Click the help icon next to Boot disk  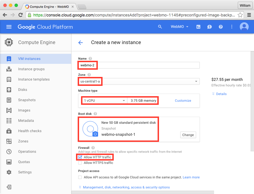[95, 114]
